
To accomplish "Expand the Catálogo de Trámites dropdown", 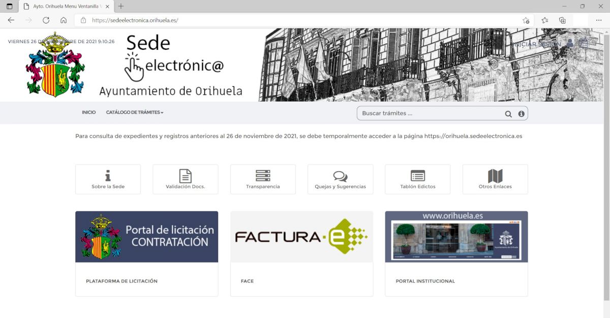I will pos(135,112).
